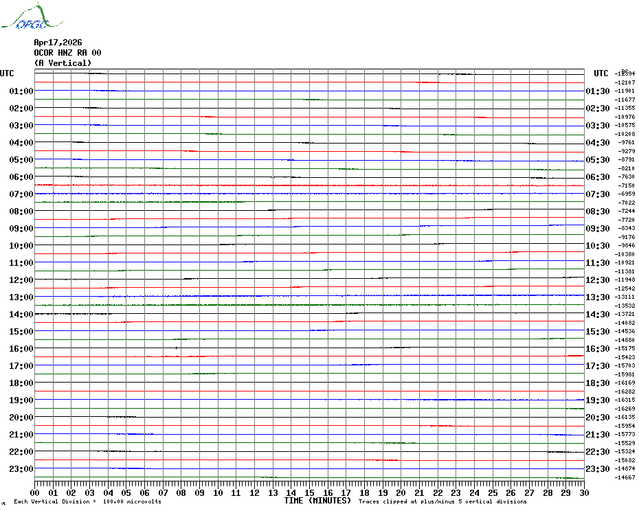Click the 22:30 right-side time label
Viewport: 639px width, 511px height.
click(x=598, y=452)
